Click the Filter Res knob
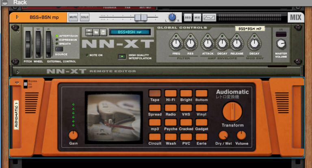The height and width of the screenshot is (168, 312). point(191,43)
